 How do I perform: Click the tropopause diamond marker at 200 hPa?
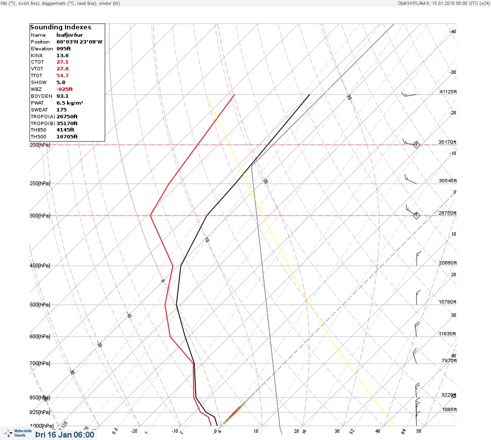pos(416,145)
